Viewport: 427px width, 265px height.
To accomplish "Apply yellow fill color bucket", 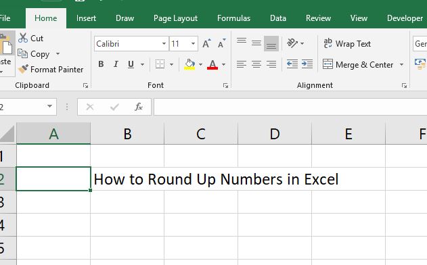I will pos(189,64).
